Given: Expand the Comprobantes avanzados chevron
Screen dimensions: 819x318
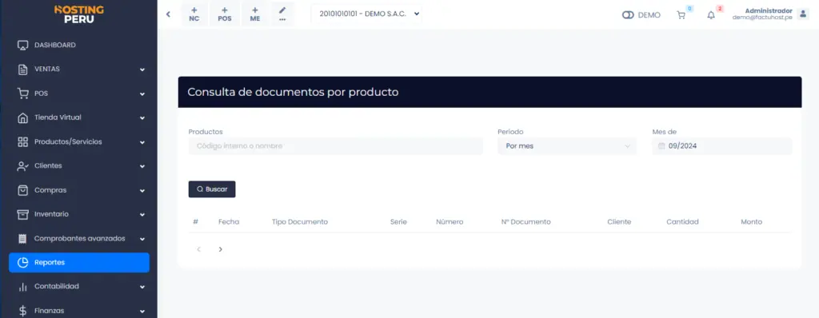Looking at the screenshot, I should (x=142, y=239).
